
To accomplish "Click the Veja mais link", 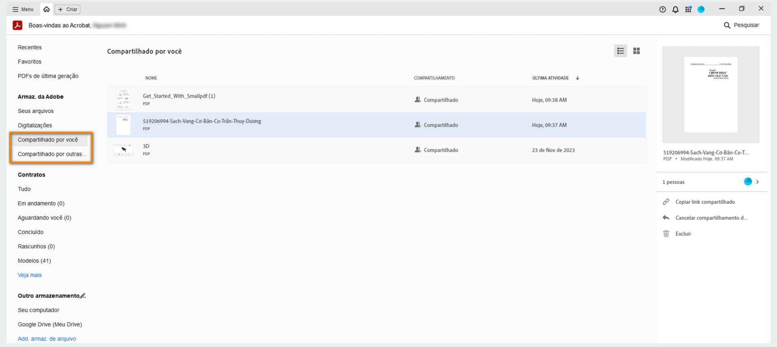I will tap(30, 275).
